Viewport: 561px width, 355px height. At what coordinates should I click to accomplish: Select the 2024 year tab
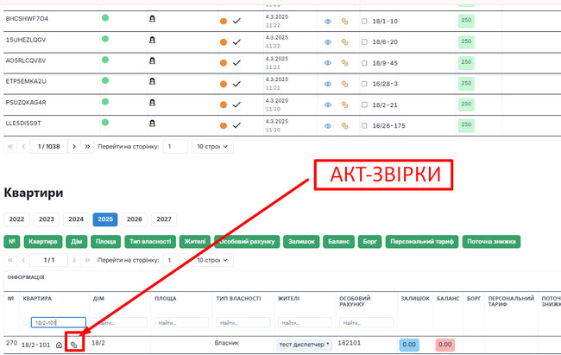pyautogui.click(x=76, y=219)
